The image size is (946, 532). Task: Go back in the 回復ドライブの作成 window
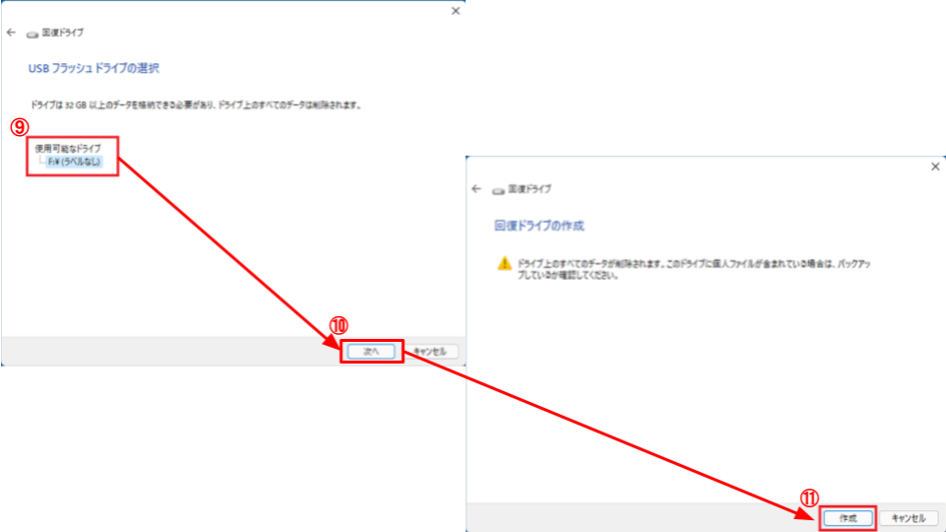[x=477, y=189]
